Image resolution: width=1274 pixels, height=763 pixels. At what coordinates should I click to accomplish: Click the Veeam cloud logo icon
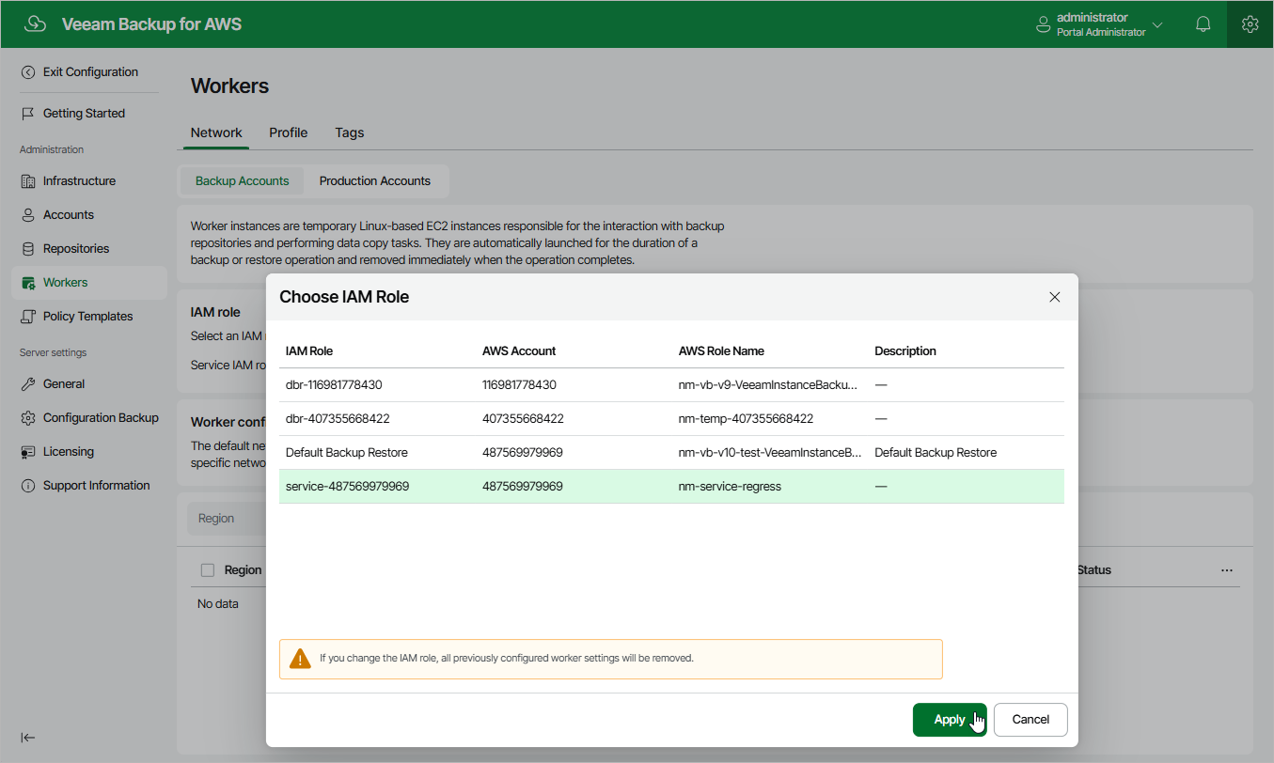[35, 24]
